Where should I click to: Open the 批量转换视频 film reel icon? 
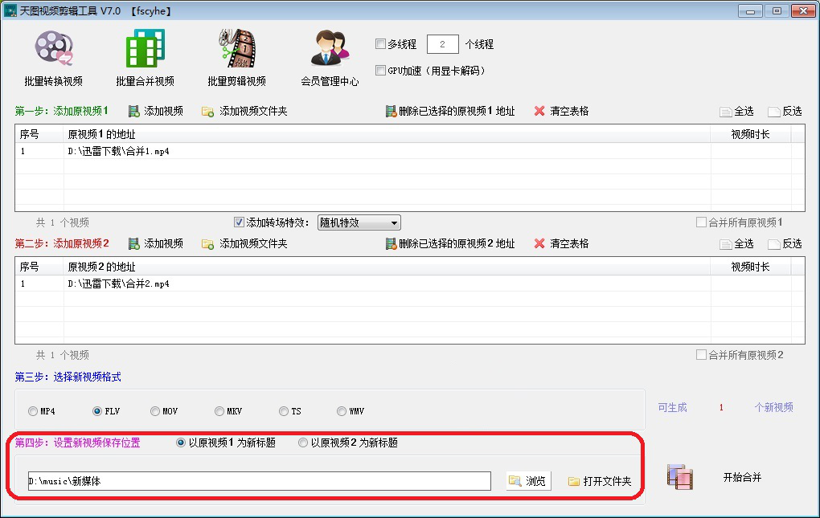tap(54, 48)
